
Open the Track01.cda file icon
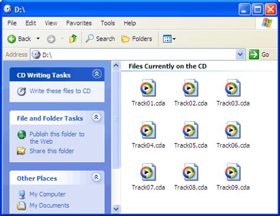[148, 88]
